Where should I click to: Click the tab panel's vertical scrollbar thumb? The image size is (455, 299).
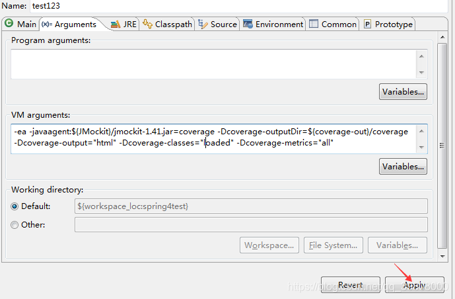point(442,146)
